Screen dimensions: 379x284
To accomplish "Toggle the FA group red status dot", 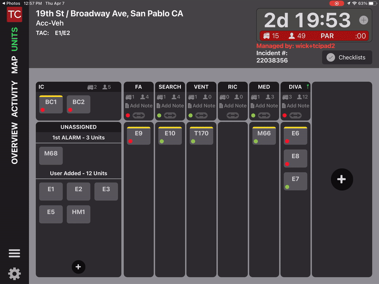I will [128, 115].
